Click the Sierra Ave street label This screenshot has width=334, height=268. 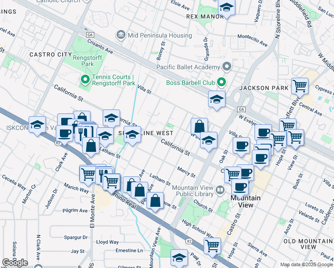click(x=257, y=249)
